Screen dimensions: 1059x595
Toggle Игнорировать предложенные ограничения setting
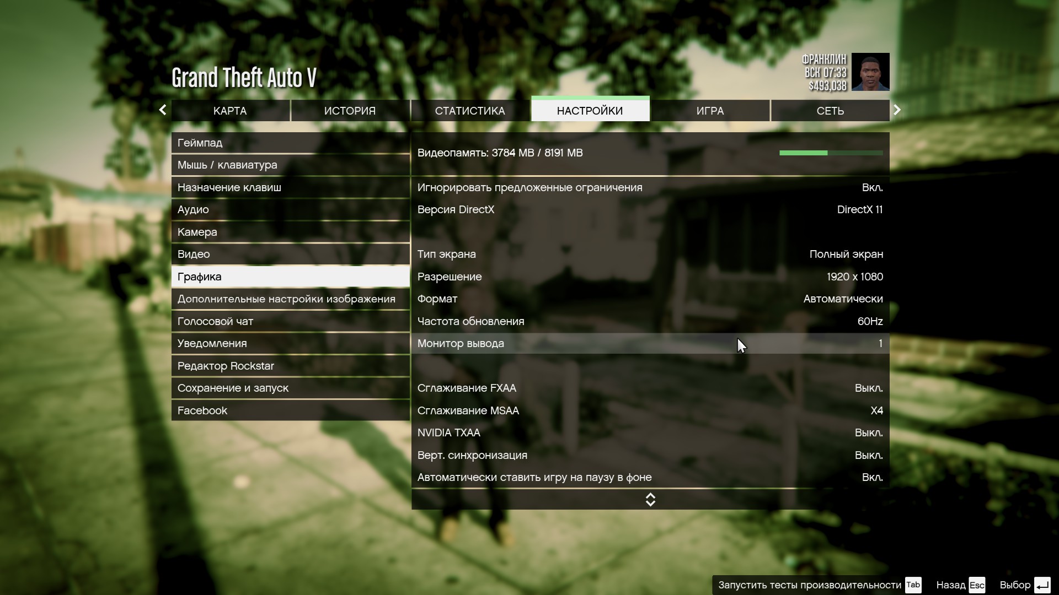[x=650, y=187]
